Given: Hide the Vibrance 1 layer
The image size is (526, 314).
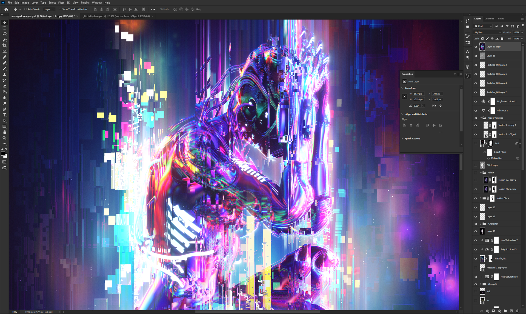Looking at the screenshot, I should point(476,111).
